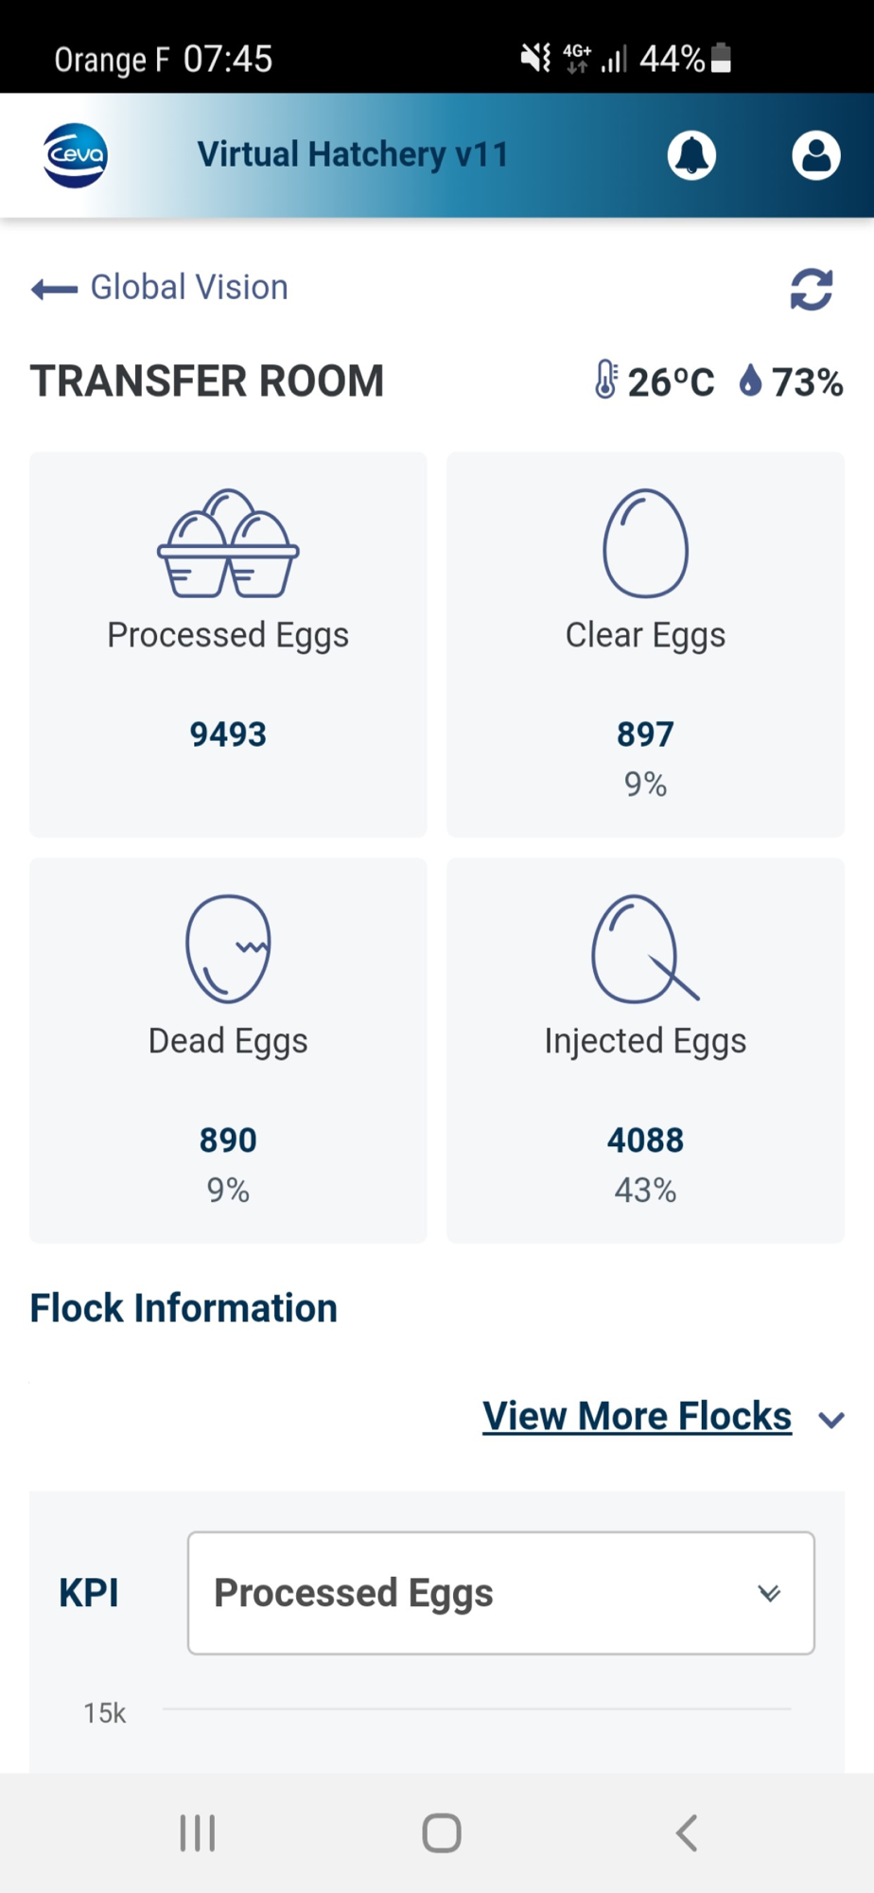Tap the Android recent apps button

pyautogui.click(x=198, y=1833)
